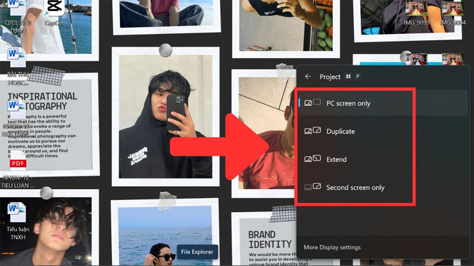Viewport: 474px width, 266px height.
Task: Click the Second screen only icon
Action: [x=312, y=187]
